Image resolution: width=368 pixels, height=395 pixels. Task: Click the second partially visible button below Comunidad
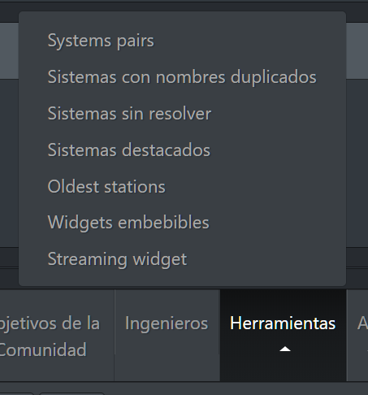pyautogui.click(x=71, y=393)
